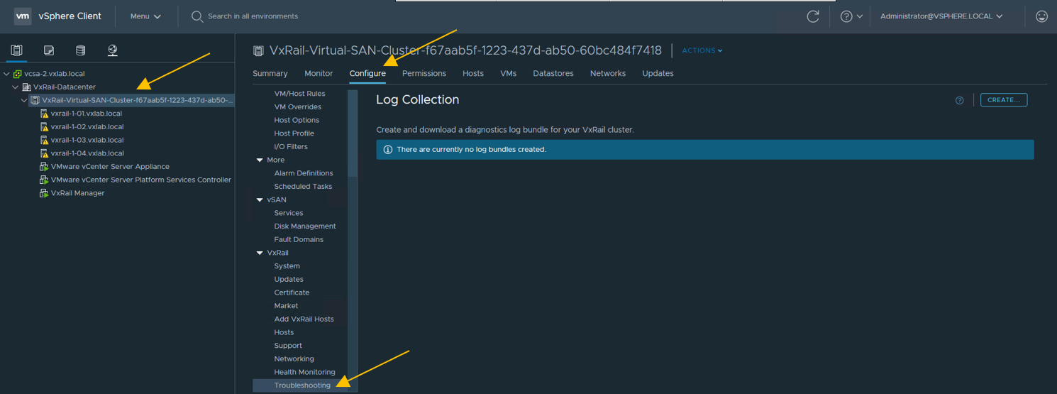Click the Create log bundle button
1057x394 pixels.
(x=1003, y=100)
